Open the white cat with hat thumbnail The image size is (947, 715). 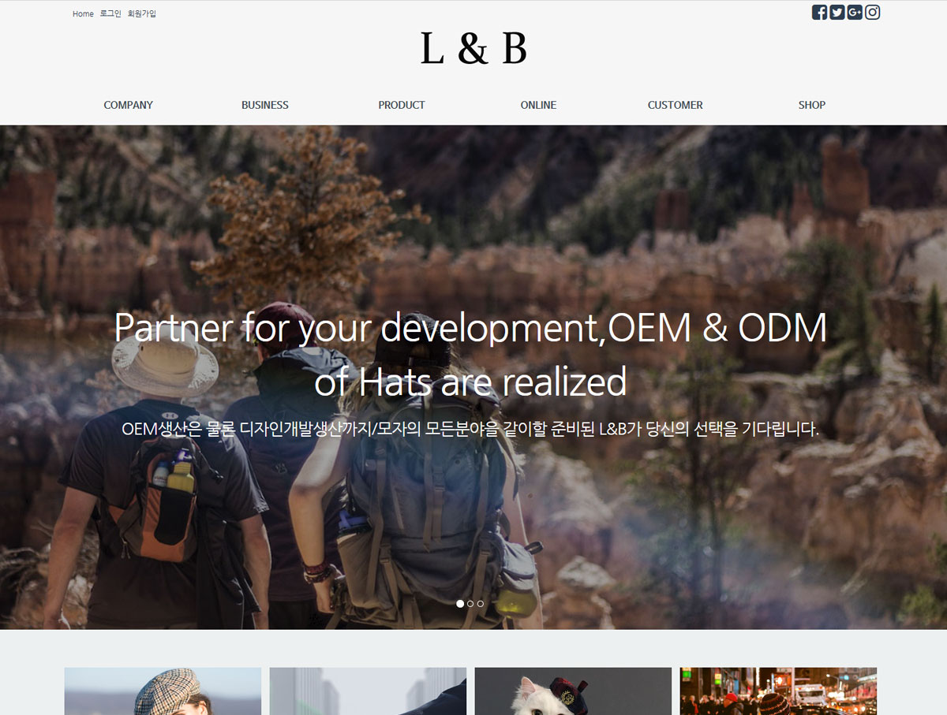tap(573, 691)
